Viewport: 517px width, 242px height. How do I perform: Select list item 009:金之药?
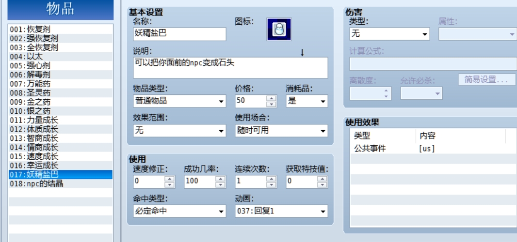click(60, 102)
